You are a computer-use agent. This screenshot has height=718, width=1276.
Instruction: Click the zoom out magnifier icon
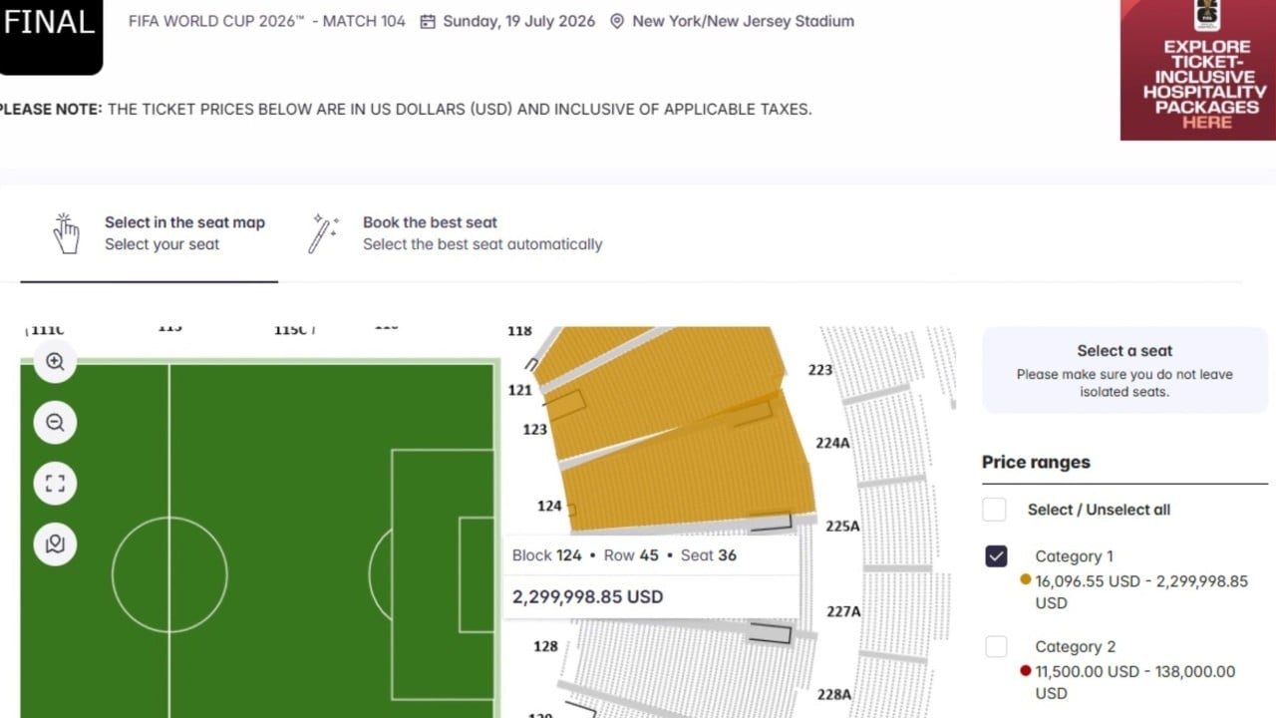(55, 423)
